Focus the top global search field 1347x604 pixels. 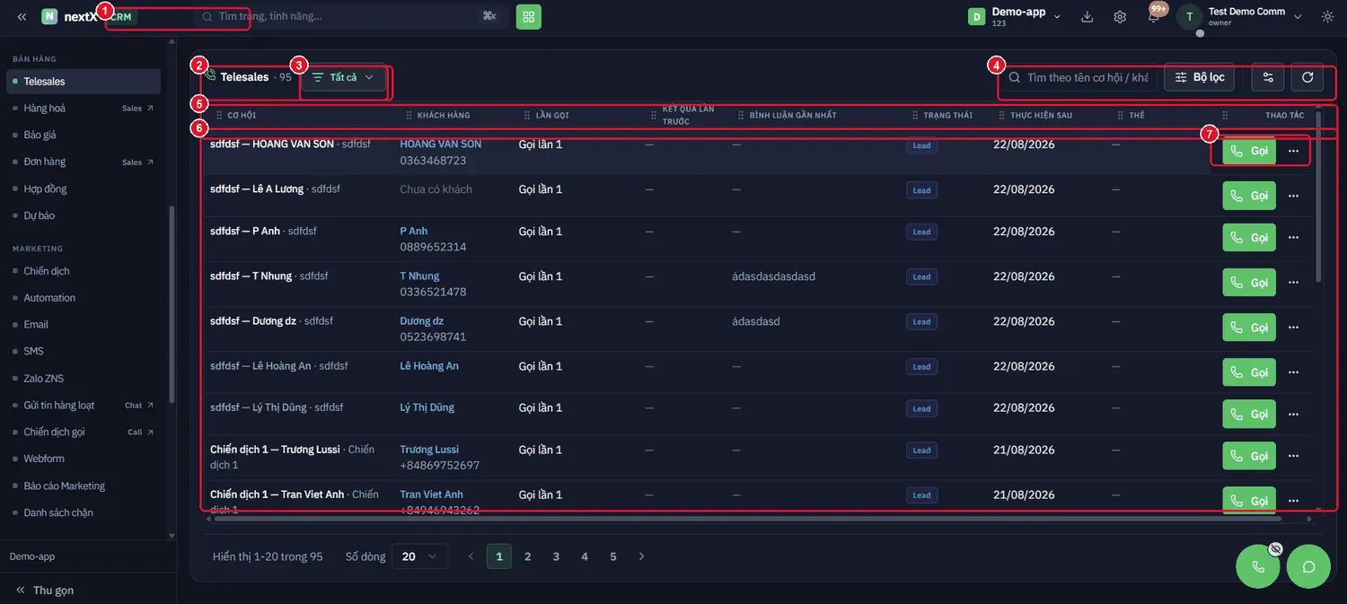[x=349, y=16]
